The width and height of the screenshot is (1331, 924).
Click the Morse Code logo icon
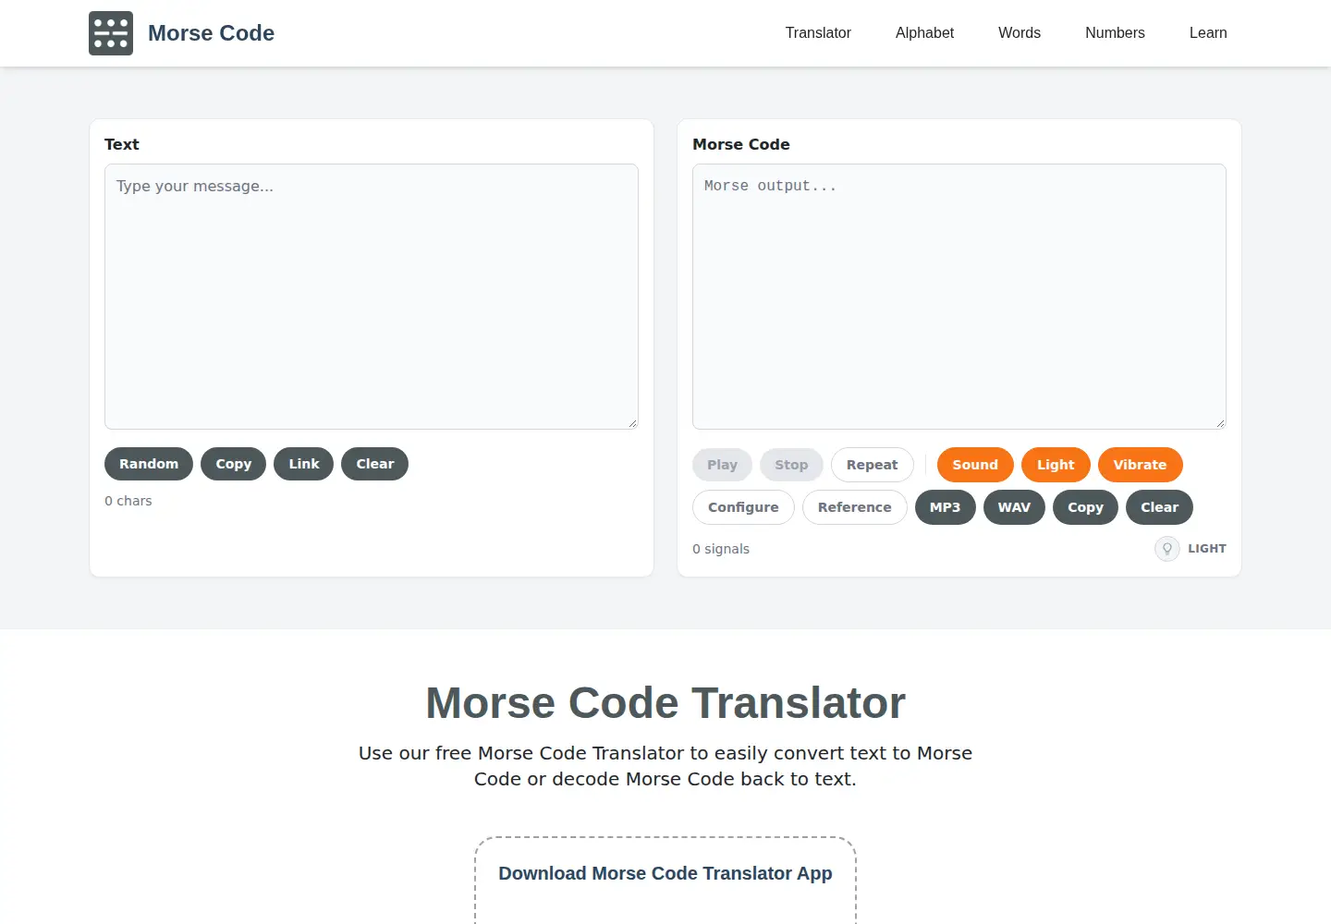pos(111,33)
